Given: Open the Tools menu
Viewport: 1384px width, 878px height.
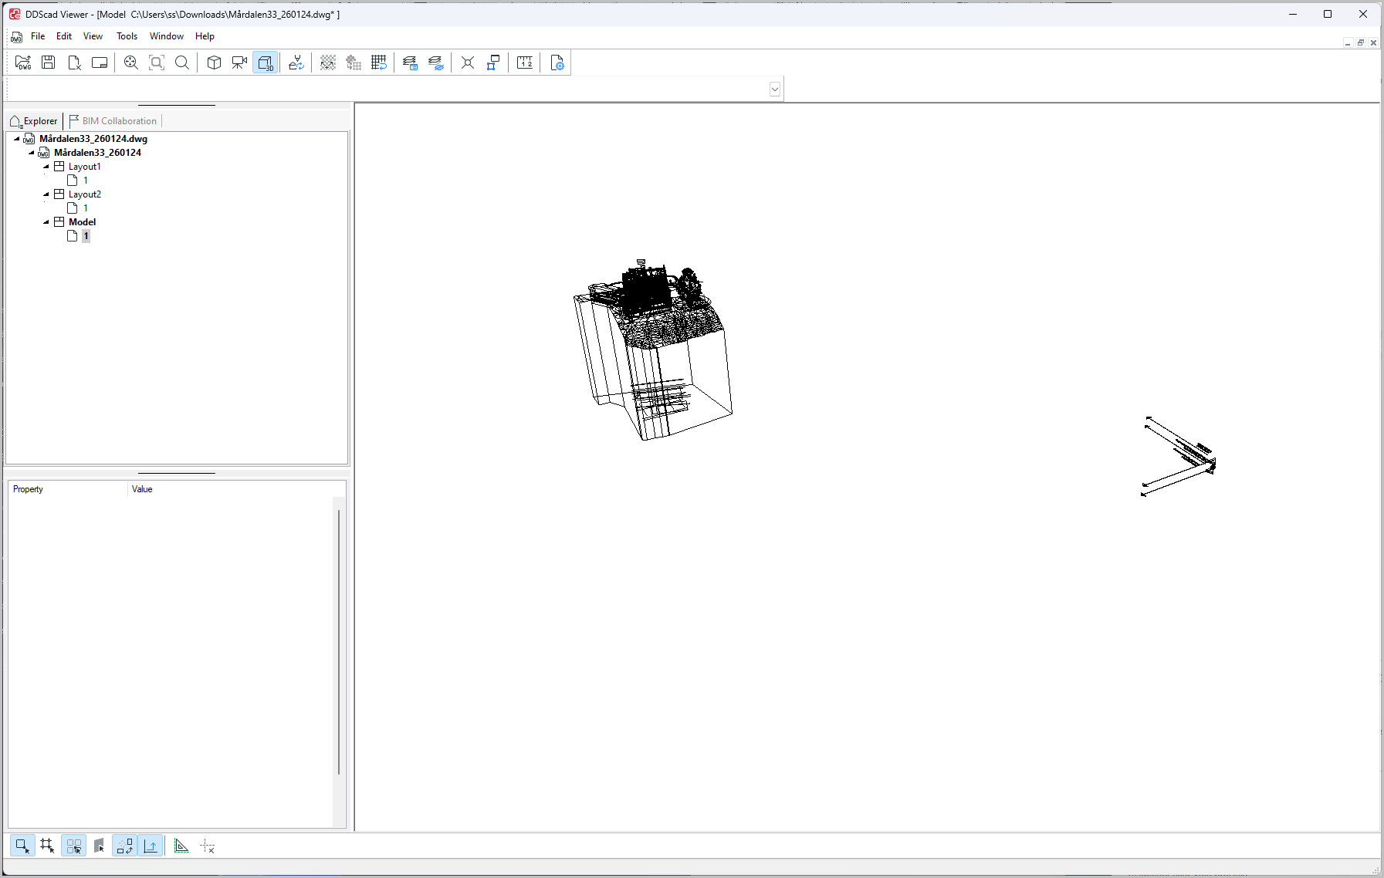Looking at the screenshot, I should click(x=127, y=36).
